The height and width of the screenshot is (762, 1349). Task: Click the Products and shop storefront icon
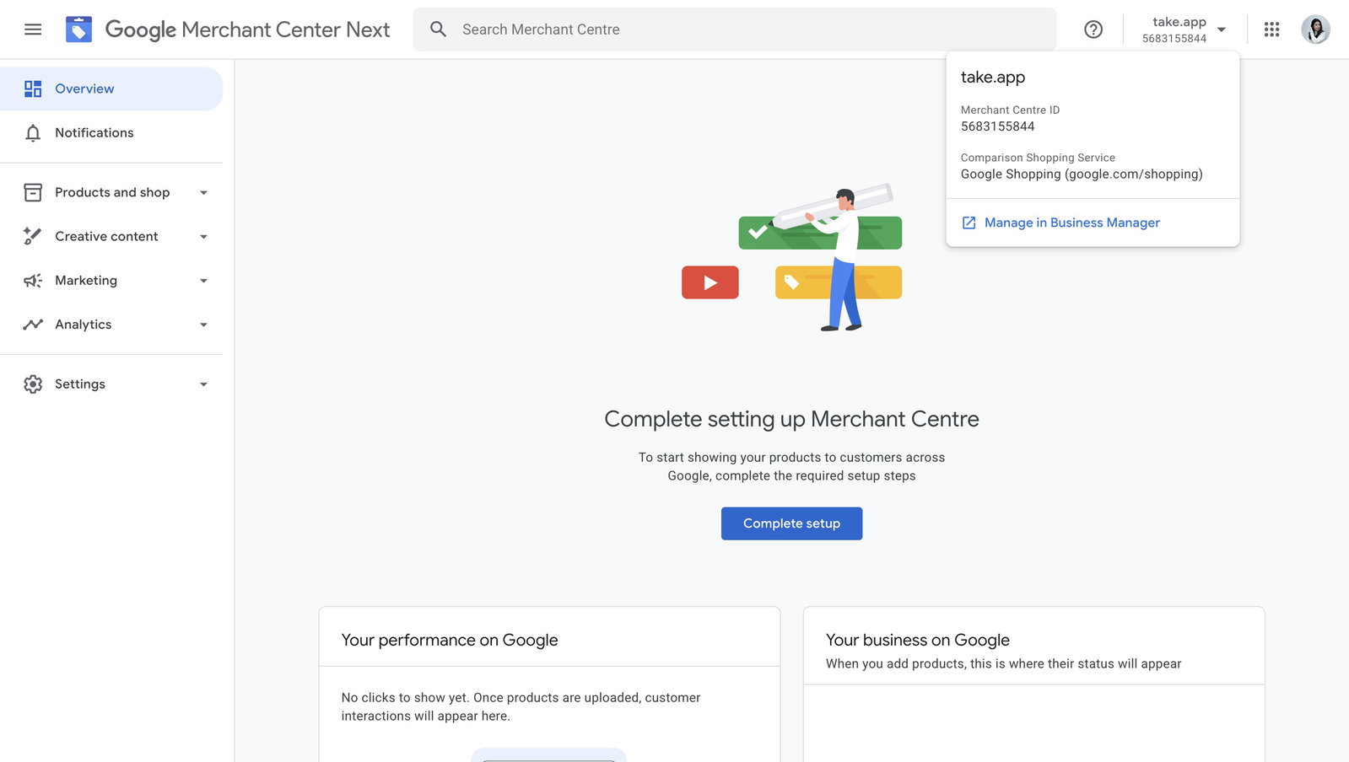tap(33, 192)
